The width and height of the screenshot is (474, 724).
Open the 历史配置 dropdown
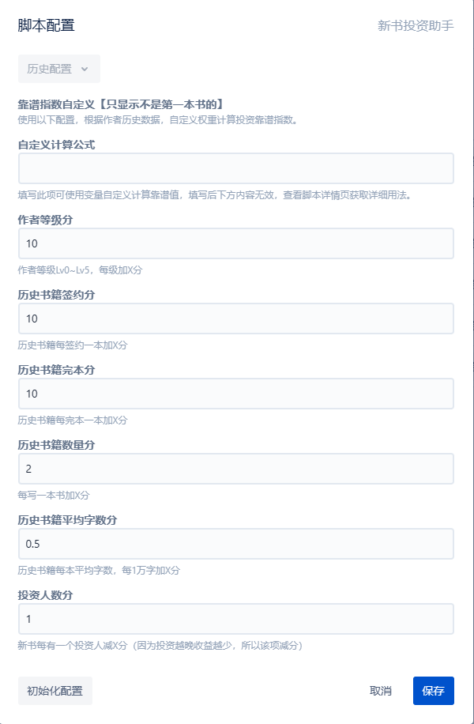[58, 69]
